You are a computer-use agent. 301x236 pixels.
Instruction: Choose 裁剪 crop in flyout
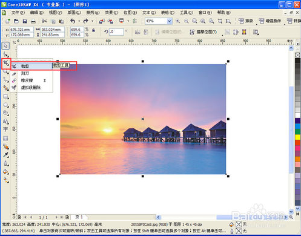click(x=31, y=66)
